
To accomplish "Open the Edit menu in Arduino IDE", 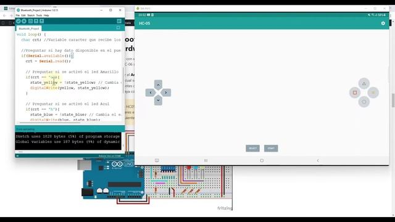I will [x=23, y=15].
